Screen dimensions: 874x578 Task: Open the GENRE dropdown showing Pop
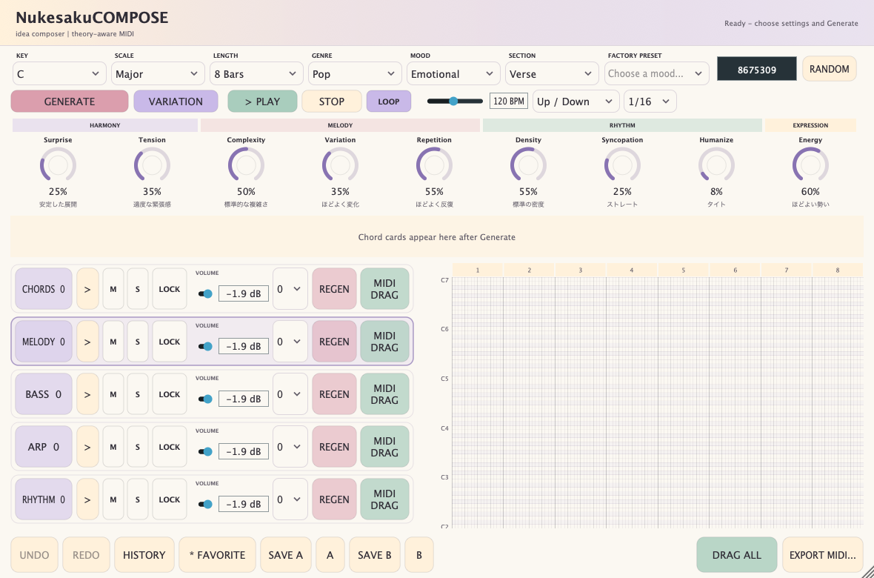(x=355, y=73)
